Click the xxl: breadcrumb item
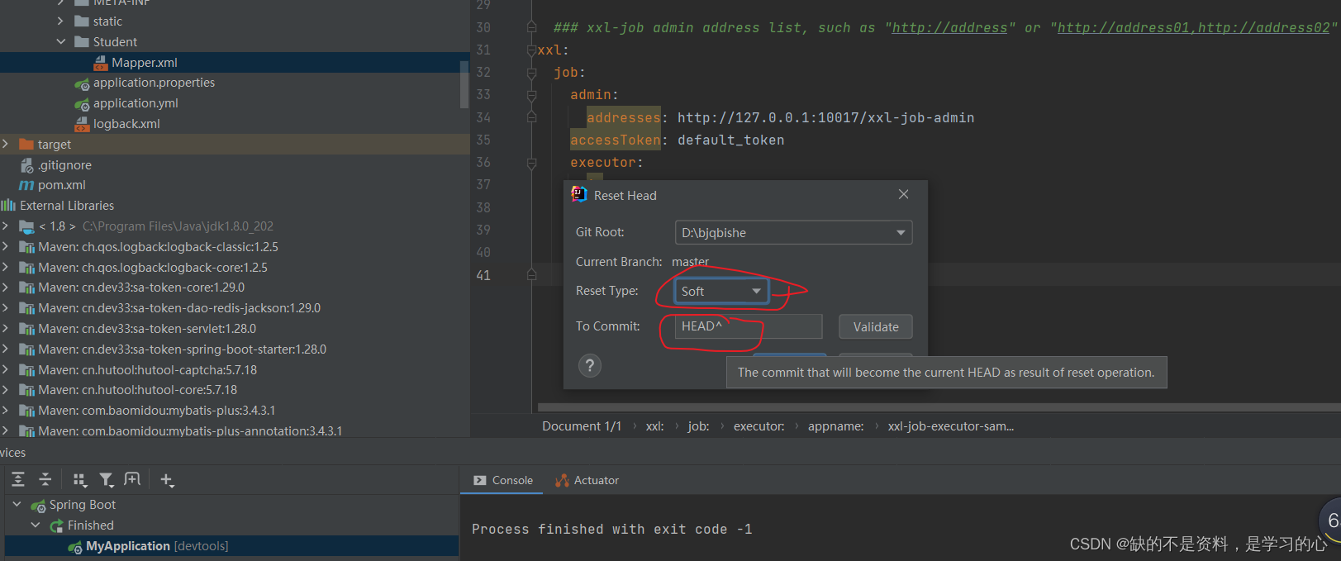Viewport: 1341px width, 561px height. pyautogui.click(x=654, y=426)
